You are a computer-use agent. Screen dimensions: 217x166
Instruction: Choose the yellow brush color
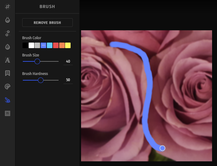click(68, 45)
